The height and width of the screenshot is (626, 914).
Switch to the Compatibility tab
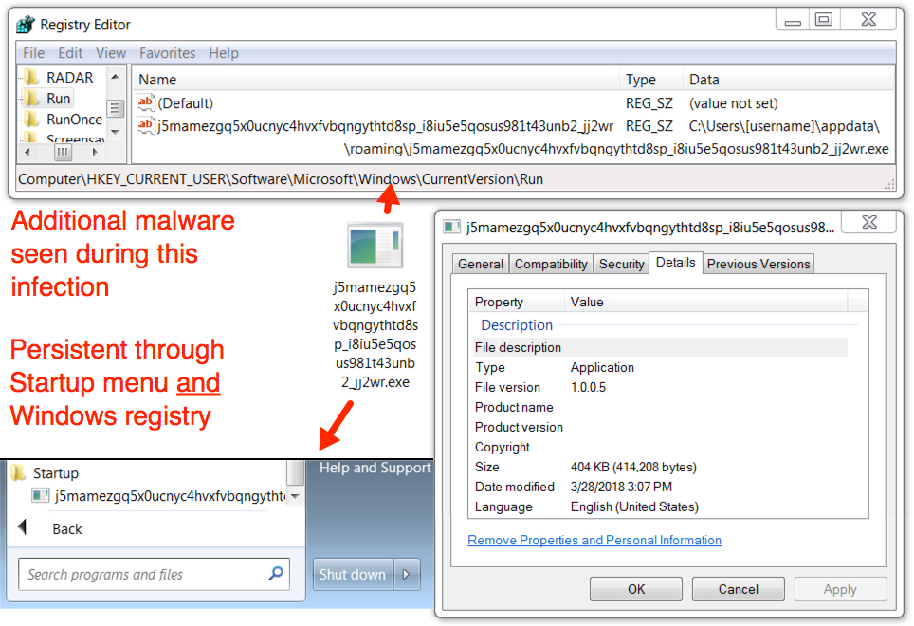click(x=551, y=264)
